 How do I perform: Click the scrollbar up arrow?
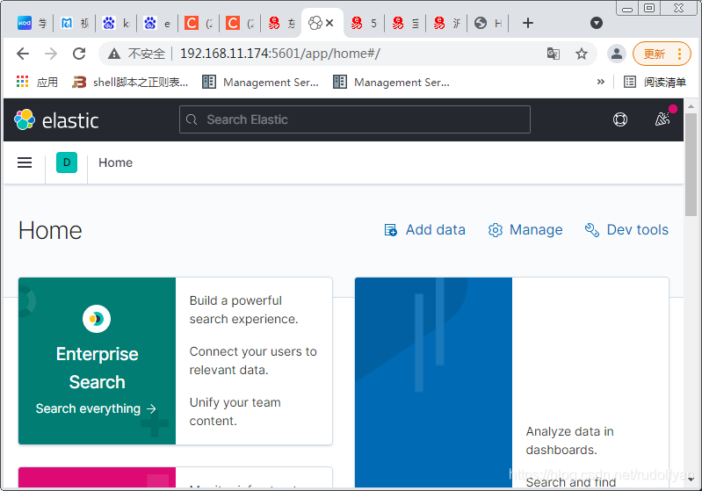pos(691,106)
